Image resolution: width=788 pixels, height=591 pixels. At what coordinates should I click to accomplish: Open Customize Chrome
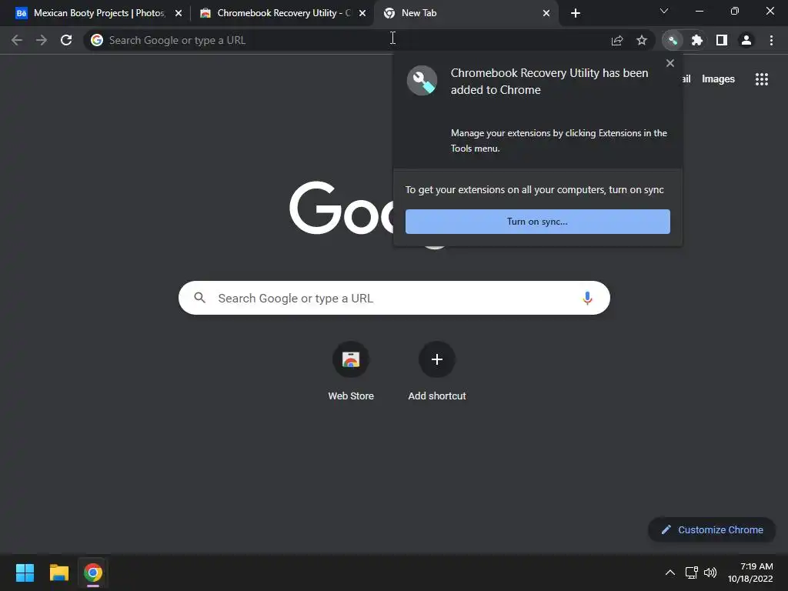(x=712, y=529)
